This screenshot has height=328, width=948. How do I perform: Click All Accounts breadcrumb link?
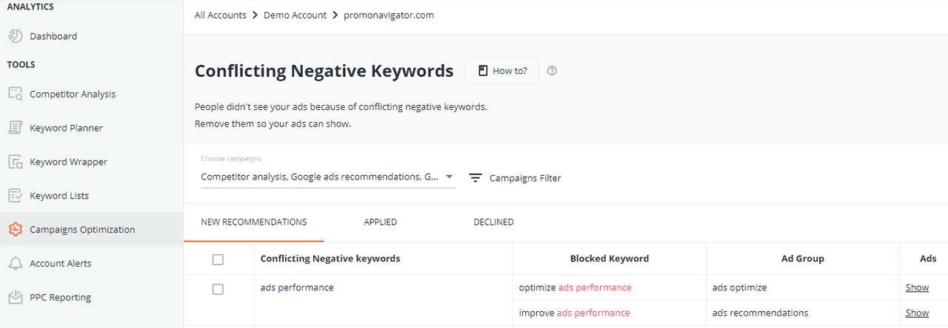coord(221,15)
